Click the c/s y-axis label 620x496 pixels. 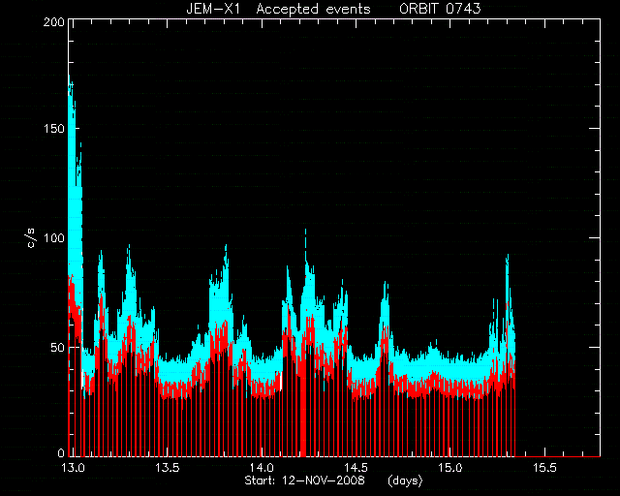point(32,238)
